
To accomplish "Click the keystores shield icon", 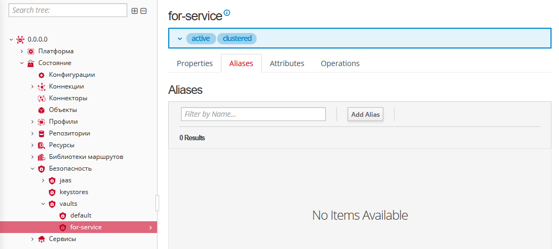I will [52, 192].
